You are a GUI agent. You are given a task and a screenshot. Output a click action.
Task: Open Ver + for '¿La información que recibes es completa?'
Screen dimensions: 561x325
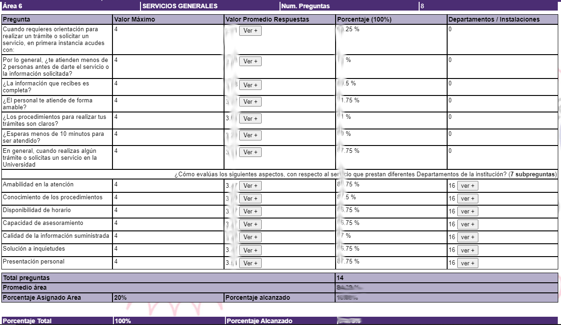(x=250, y=85)
